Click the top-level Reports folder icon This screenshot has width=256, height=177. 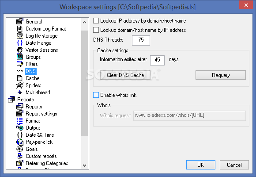coord(11,100)
